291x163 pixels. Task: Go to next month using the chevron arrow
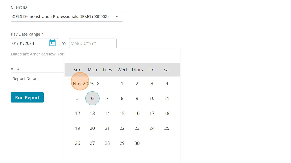point(98,83)
